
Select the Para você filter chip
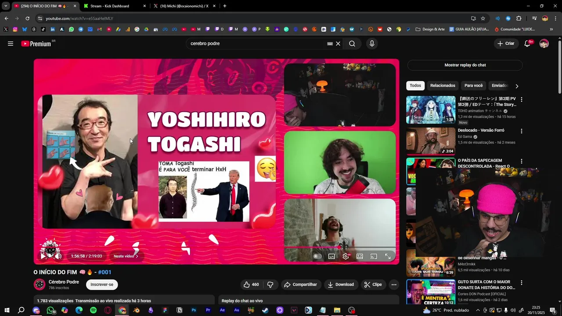point(473,86)
